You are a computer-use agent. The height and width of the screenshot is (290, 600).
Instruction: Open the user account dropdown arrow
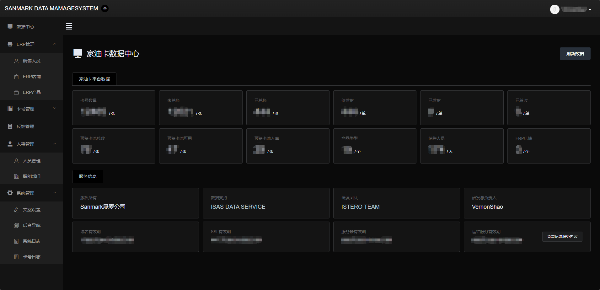click(x=590, y=10)
